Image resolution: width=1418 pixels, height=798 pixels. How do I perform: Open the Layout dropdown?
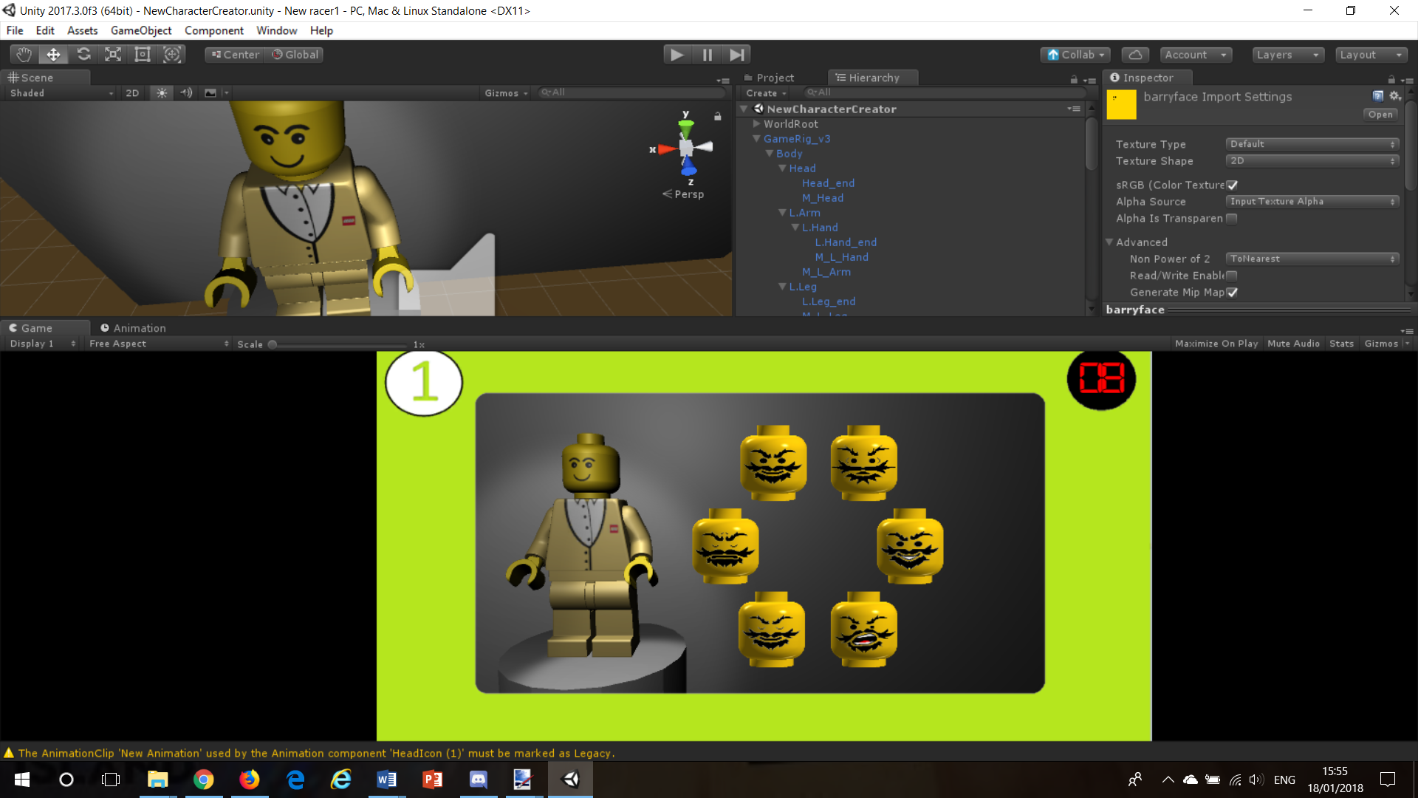point(1371,55)
